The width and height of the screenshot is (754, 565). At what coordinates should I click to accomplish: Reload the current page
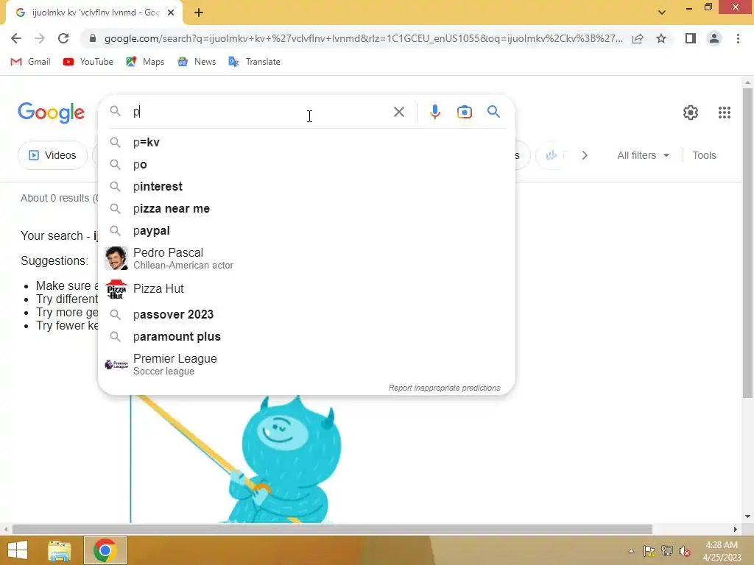(x=63, y=38)
